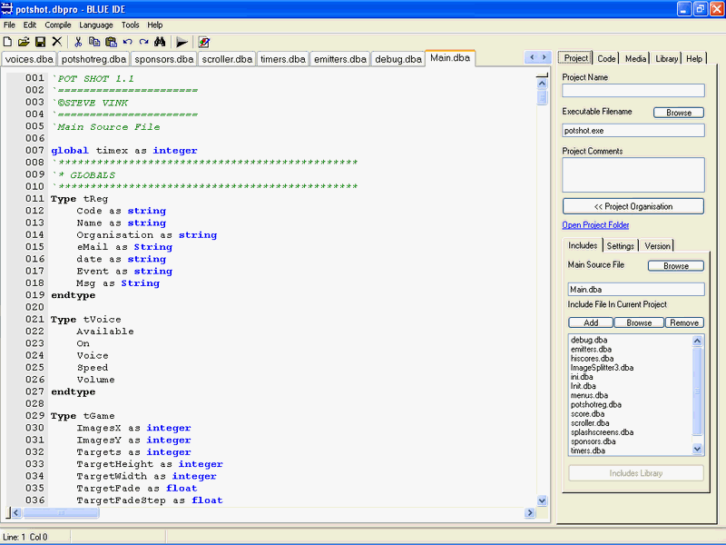Click the New file toolbar icon

(8, 42)
